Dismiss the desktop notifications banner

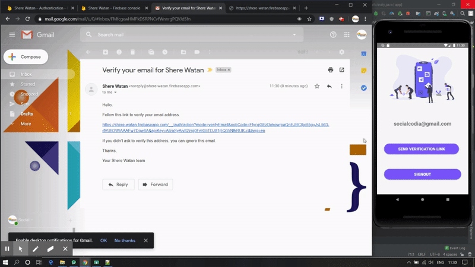[145, 240]
